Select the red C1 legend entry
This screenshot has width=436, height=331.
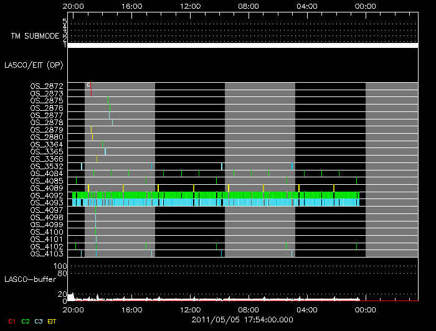(12, 321)
